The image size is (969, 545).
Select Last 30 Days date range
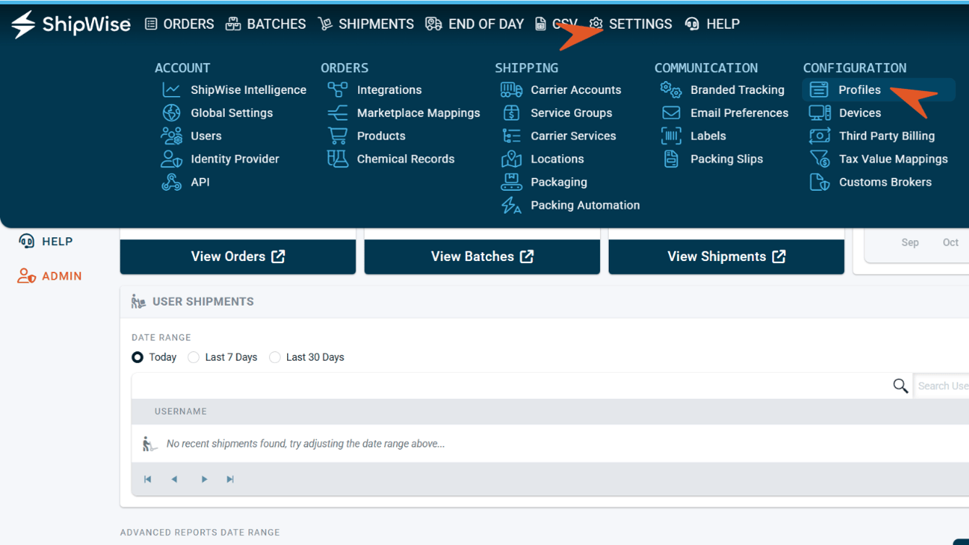[x=275, y=357]
